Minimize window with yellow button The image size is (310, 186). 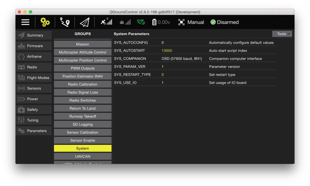25,12
